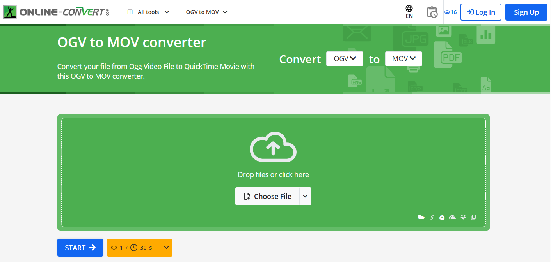This screenshot has width=551, height=262.
Task: Open the conversion history clipboard icon
Action: coord(432,12)
